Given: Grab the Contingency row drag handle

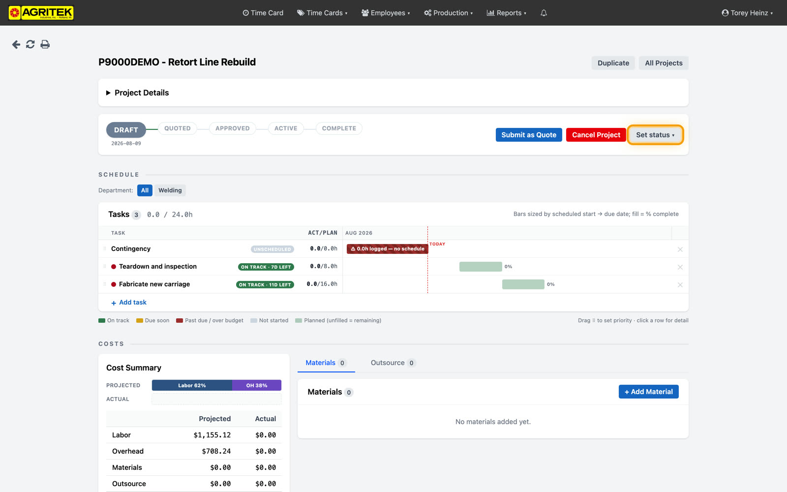Looking at the screenshot, I should (x=105, y=248).
